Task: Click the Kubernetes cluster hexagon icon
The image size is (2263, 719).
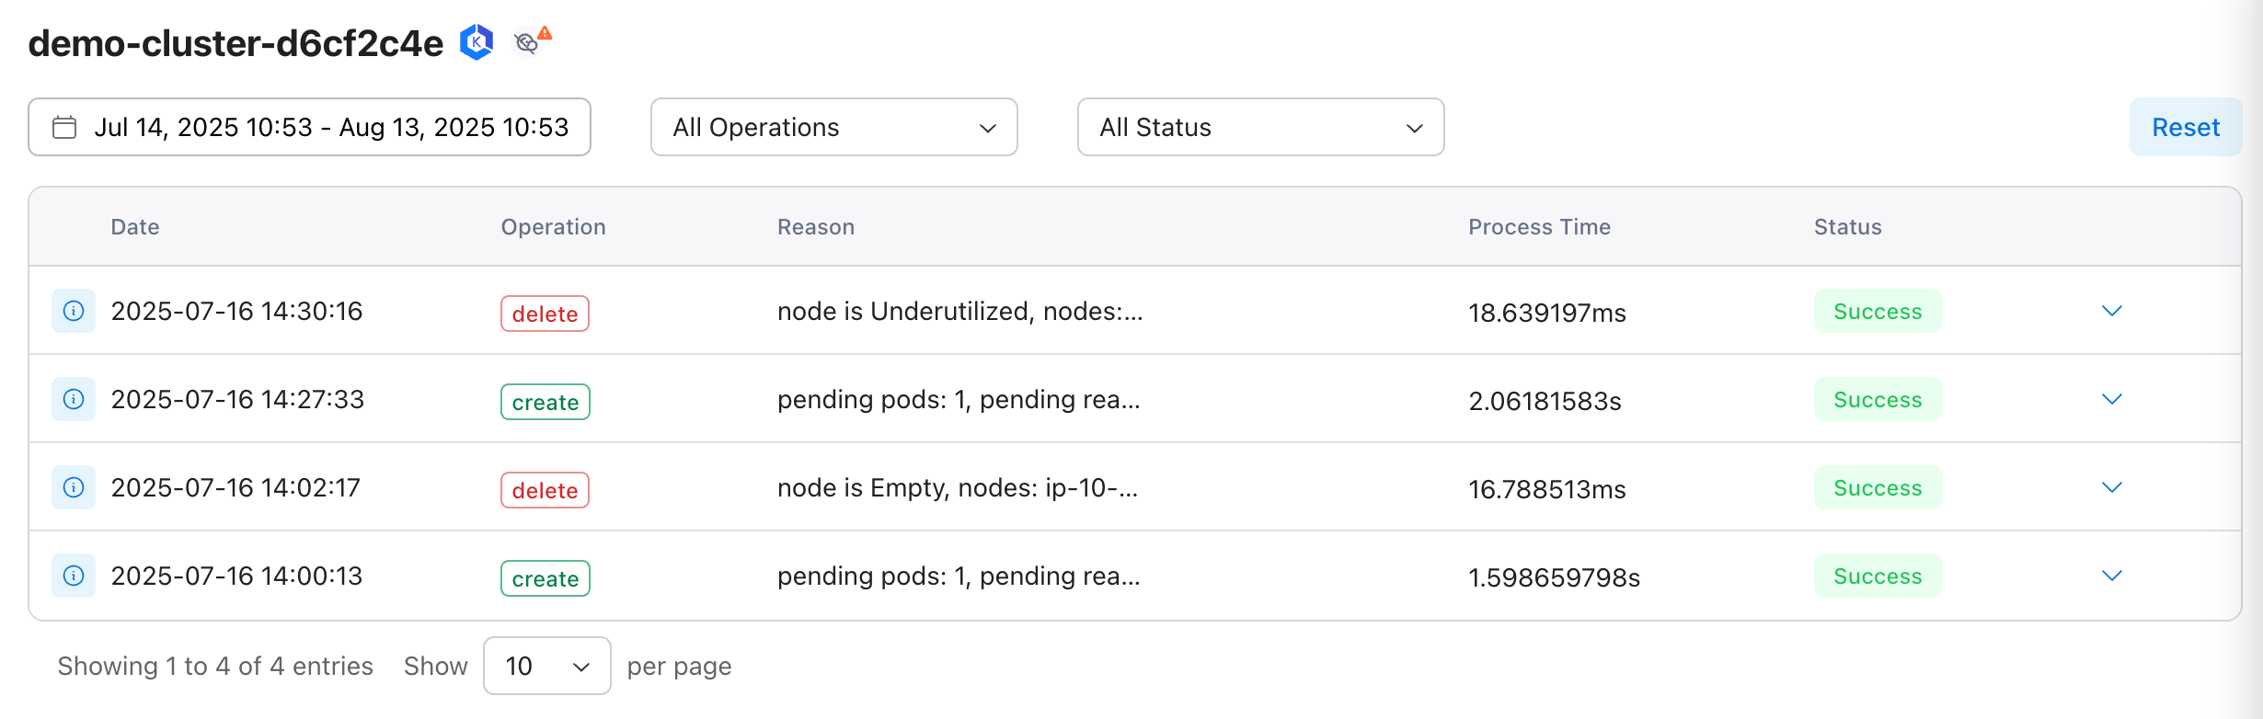Action: 477,42
